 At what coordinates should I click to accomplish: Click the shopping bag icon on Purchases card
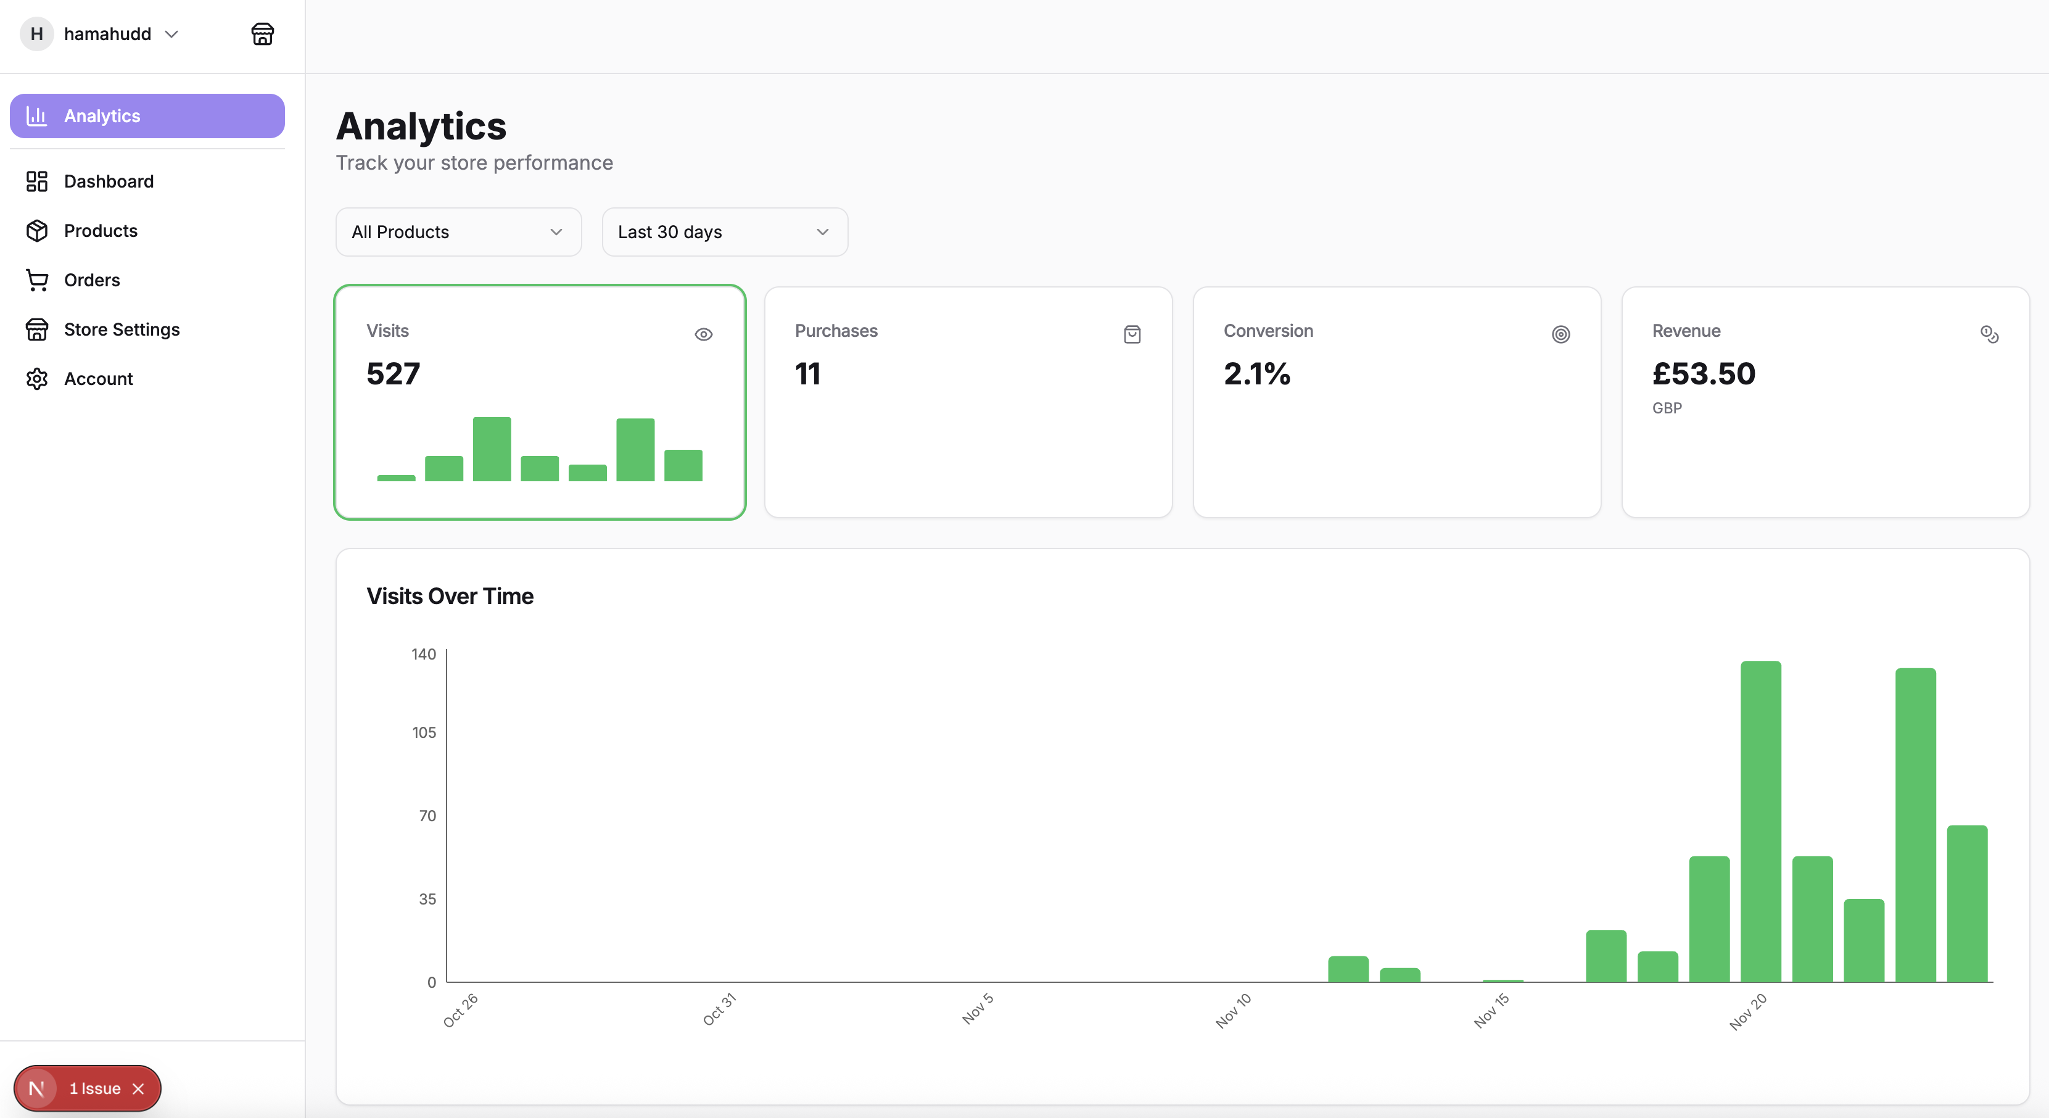1132,334
